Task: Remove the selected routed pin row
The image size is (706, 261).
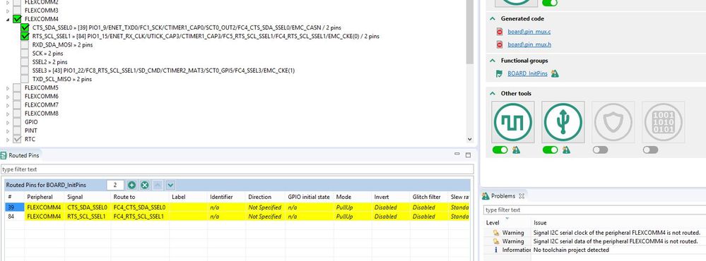Action: coord(145,185)
